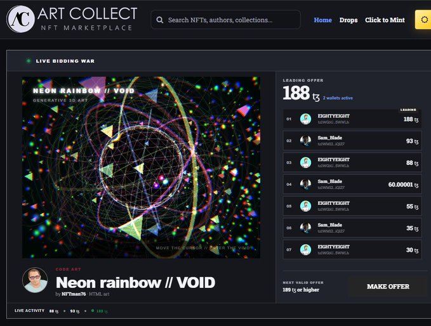Open the Home menu item

[x=322, y=20]
